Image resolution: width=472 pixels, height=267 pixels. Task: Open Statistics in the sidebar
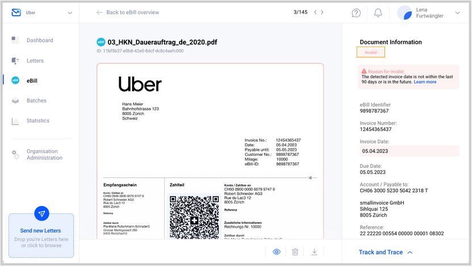(38, 121)
